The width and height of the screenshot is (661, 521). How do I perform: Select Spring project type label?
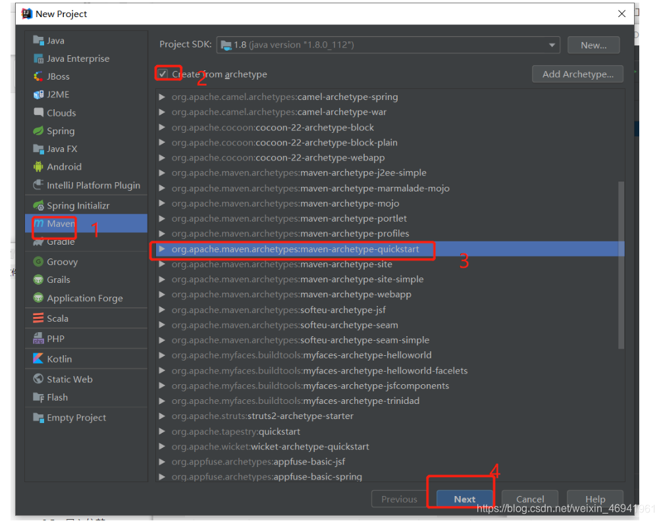61,131
